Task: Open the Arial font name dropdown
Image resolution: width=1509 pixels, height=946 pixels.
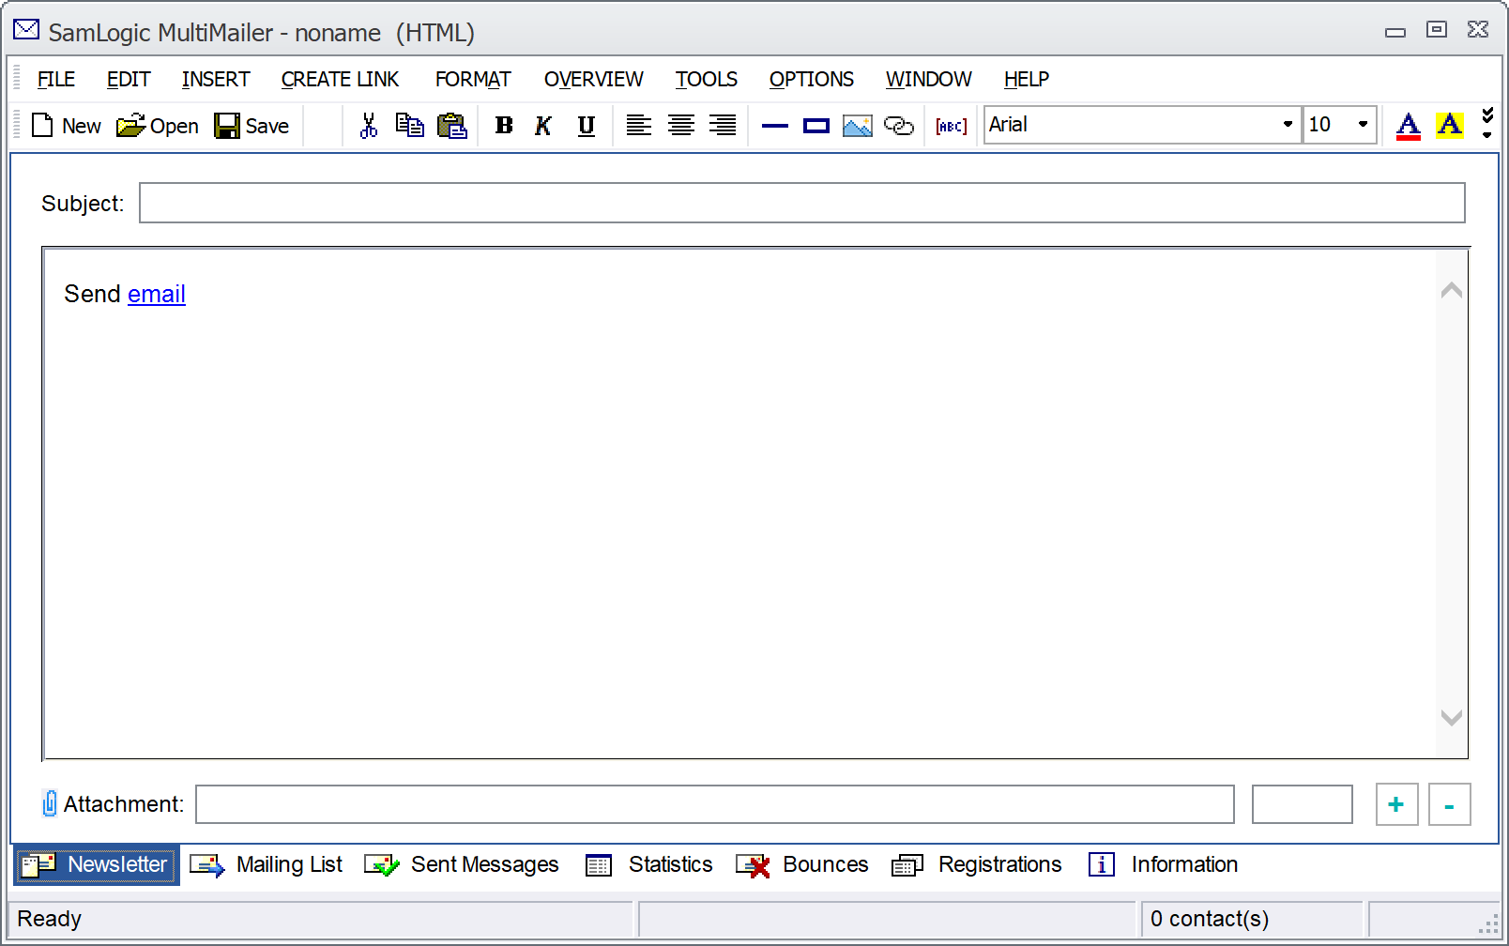Action: coord(1288,125)
